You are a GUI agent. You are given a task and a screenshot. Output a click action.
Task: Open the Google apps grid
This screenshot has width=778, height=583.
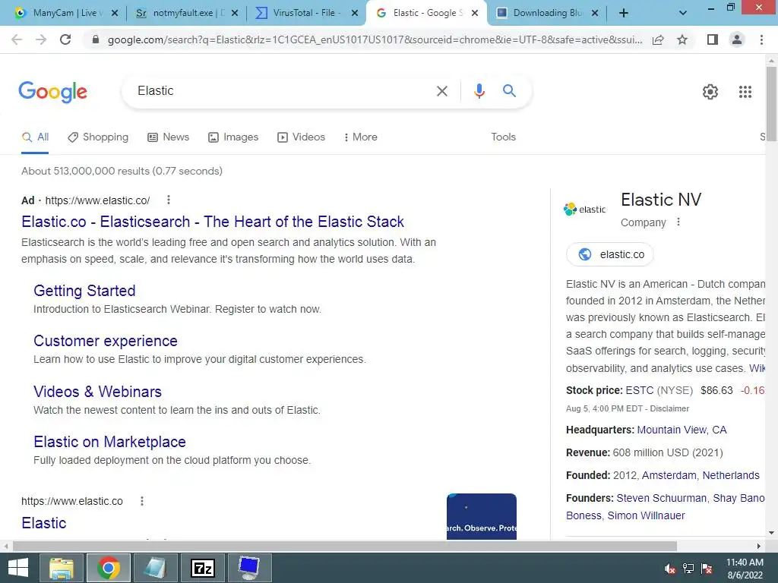click(x=745, y=92)
